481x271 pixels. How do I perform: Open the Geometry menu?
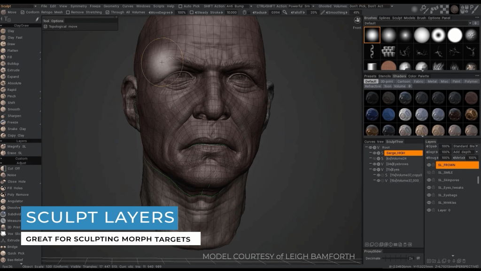111,6
